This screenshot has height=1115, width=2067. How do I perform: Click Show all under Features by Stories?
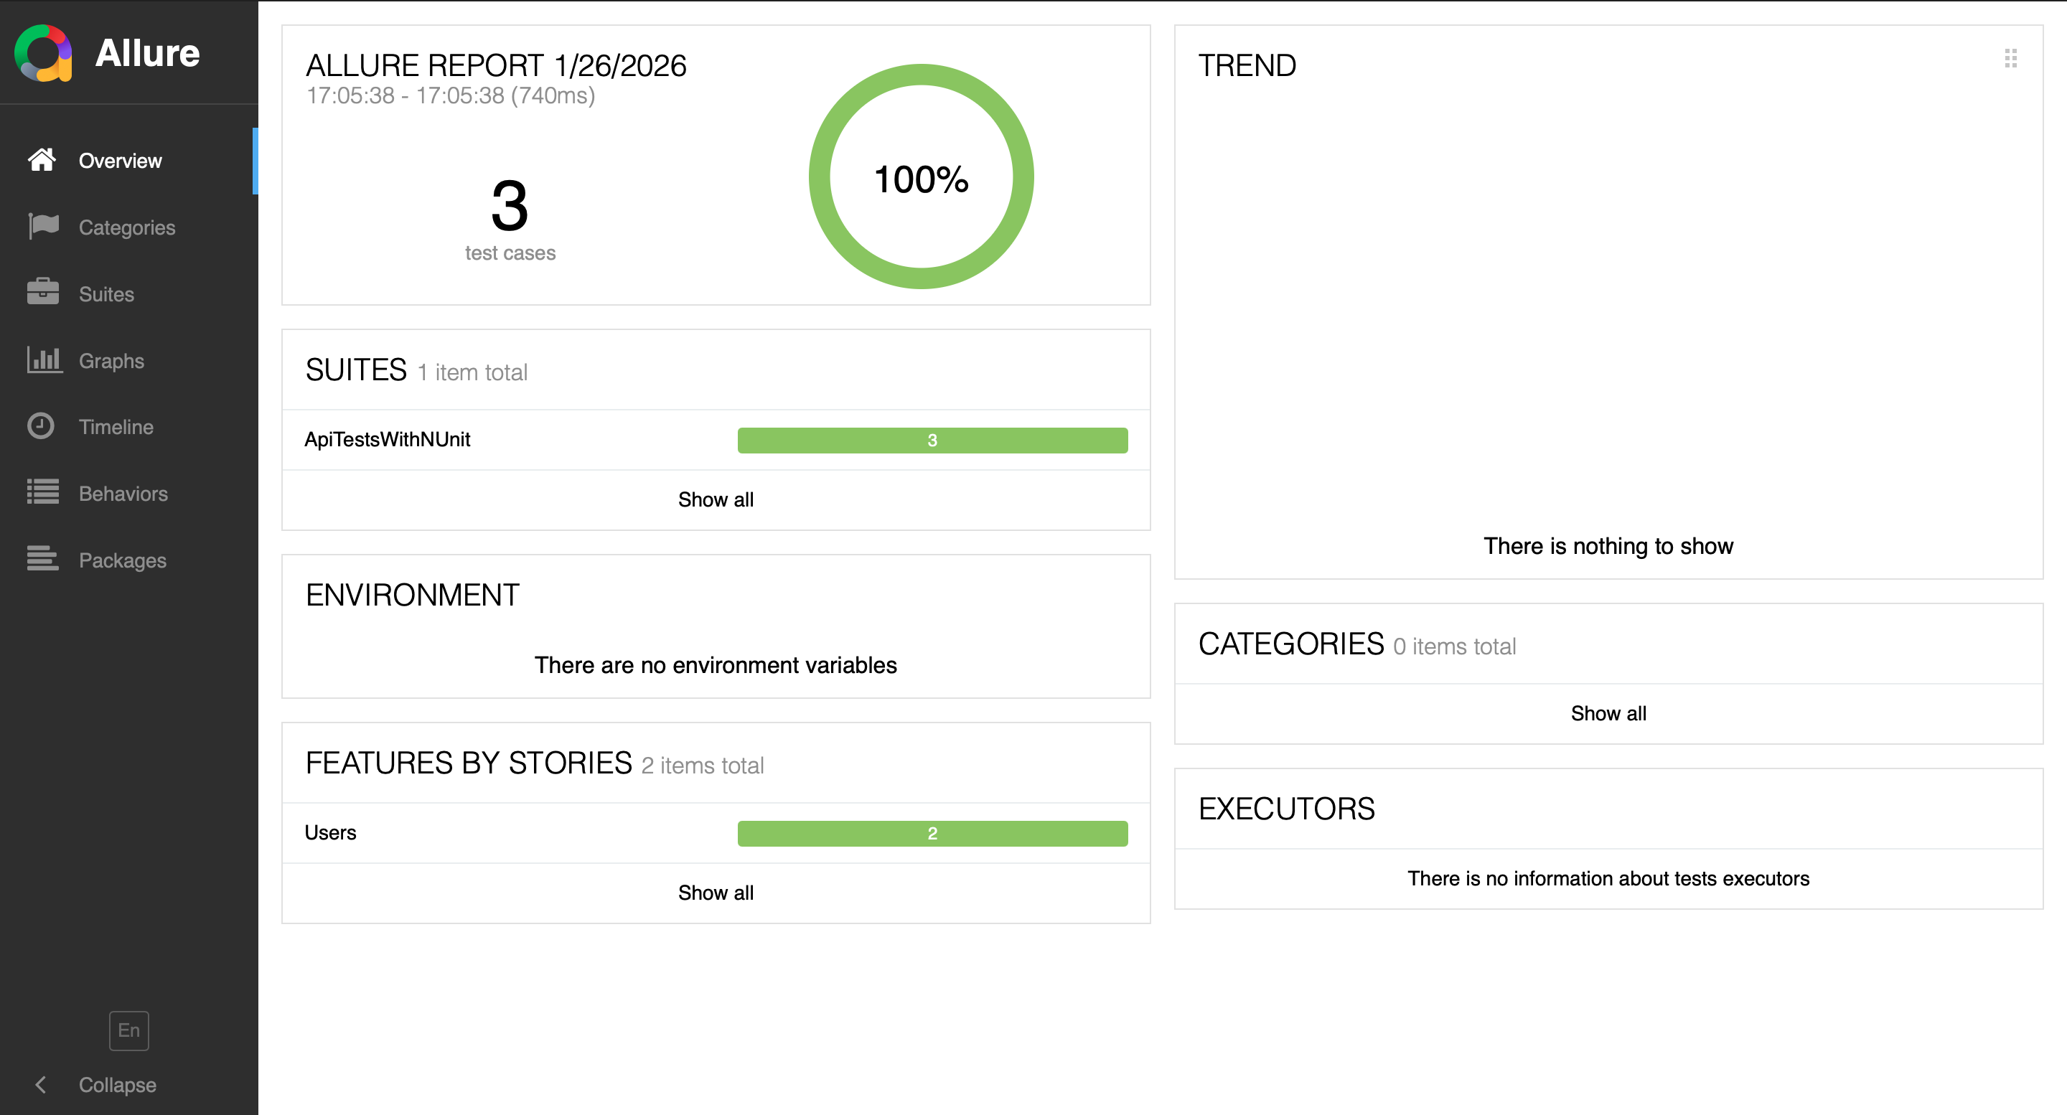pyautogui.click(x=716, y=892)
